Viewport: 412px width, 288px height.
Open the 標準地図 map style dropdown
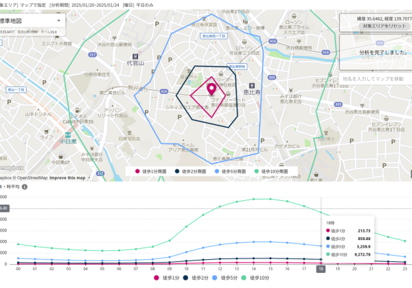pos(32,21)
